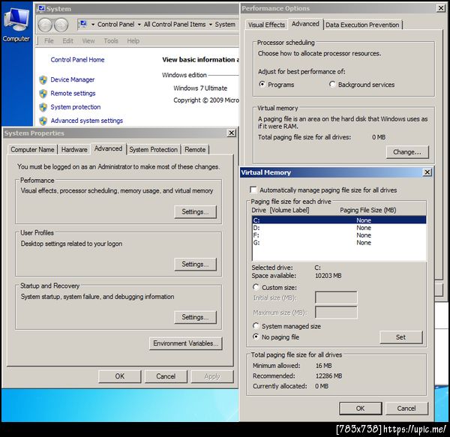Select the Advanced tab in System Properties
Screen dimensions: 450x437
click(x=108, y=148)
